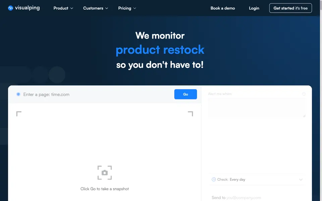Expand the Pricing chevron arrow
Image resolution: width=322 pixels, height=201 pixels.
[135, 8]
